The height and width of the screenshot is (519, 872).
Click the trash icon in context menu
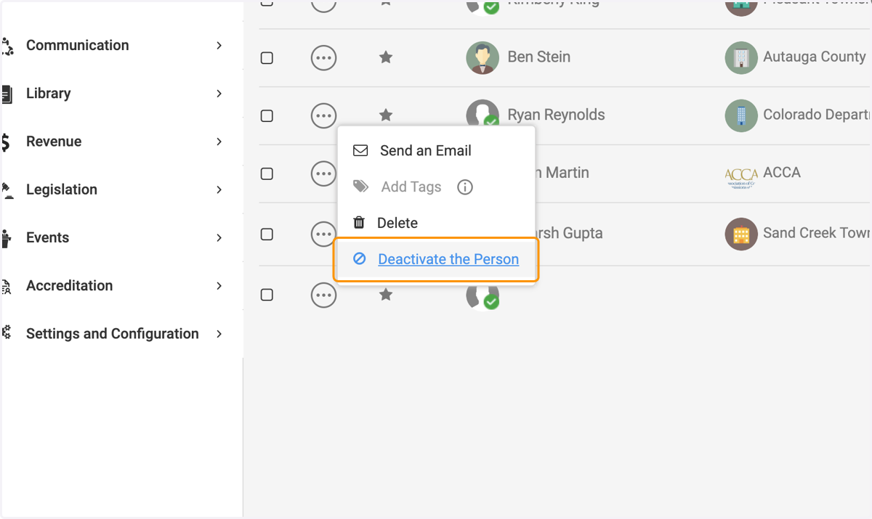pyautogui.click(x=359, y=223)
